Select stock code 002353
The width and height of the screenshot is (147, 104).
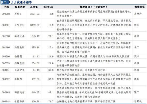pos(6,63)
